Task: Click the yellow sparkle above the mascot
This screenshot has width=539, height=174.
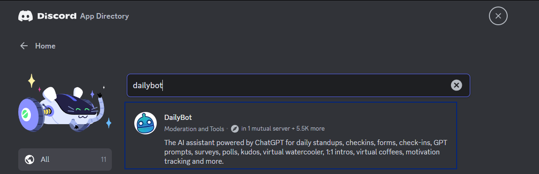Action: [32, 81]
